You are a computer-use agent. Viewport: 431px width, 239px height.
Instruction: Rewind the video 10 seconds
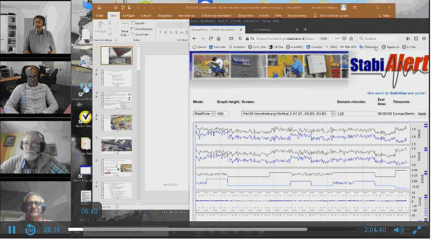tap(31, 230)
